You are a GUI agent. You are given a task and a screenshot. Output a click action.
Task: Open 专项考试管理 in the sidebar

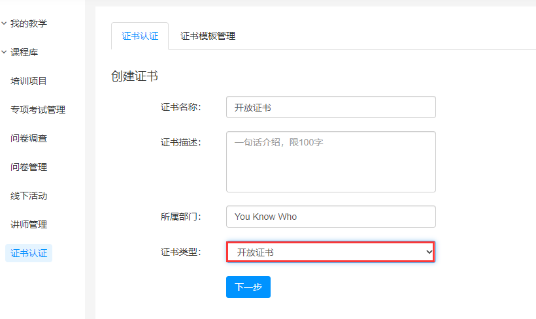click(x=38, y=110)
